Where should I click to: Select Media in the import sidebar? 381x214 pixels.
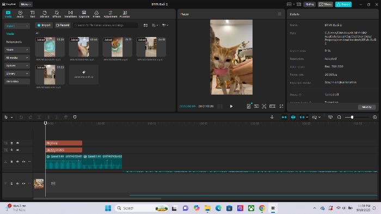(10, 34)
